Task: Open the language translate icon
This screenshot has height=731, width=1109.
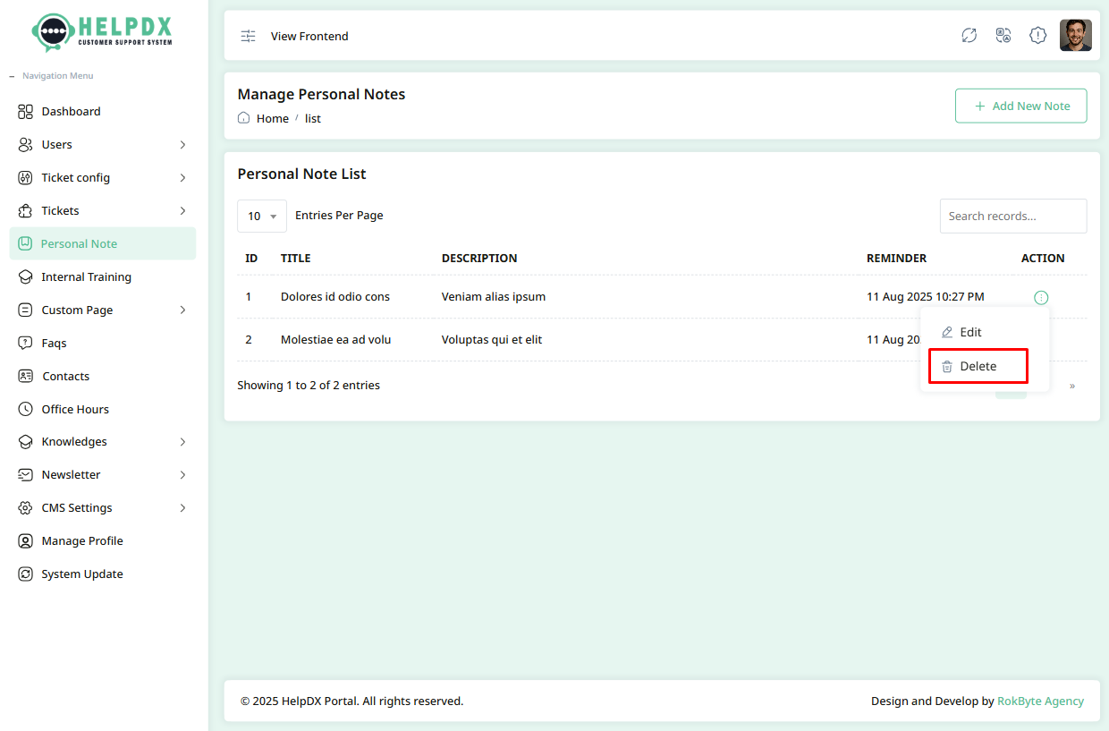Action: (1003, 36)
